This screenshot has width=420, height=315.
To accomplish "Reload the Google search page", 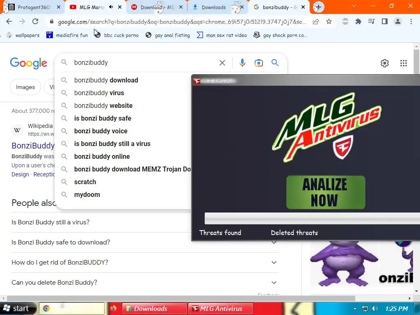I will pyautogui.click(x=35, y=21).
